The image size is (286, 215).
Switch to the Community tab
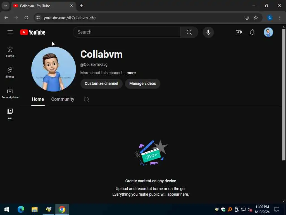point(63,99)
